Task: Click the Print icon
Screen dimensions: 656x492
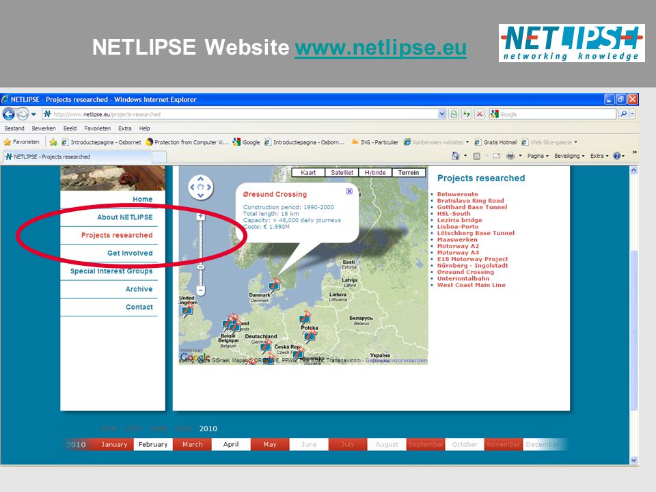Action: (510, 156)
